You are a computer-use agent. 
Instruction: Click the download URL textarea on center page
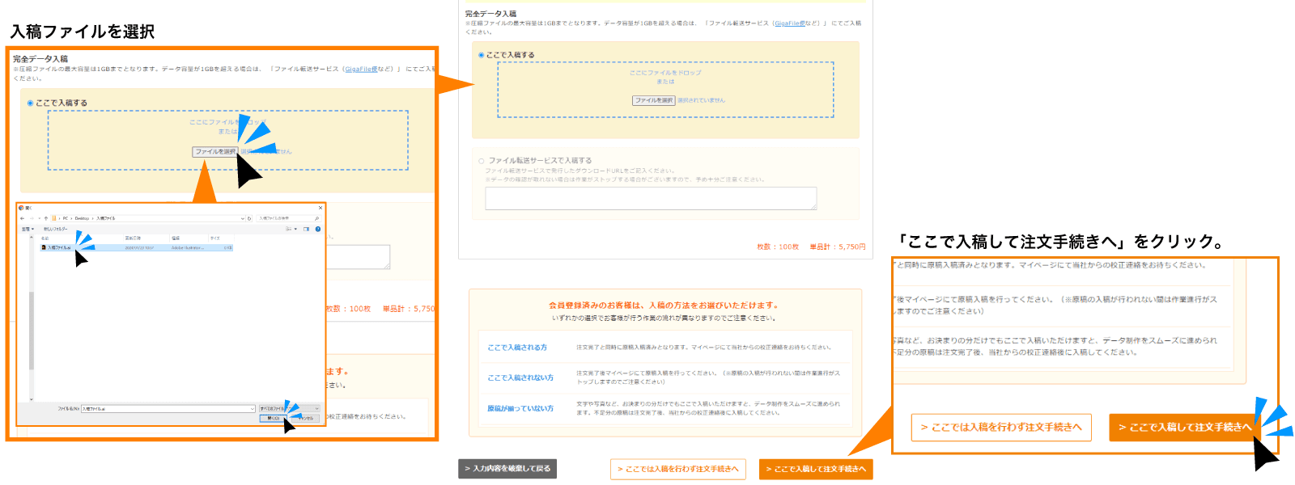(x=651, y=199)
